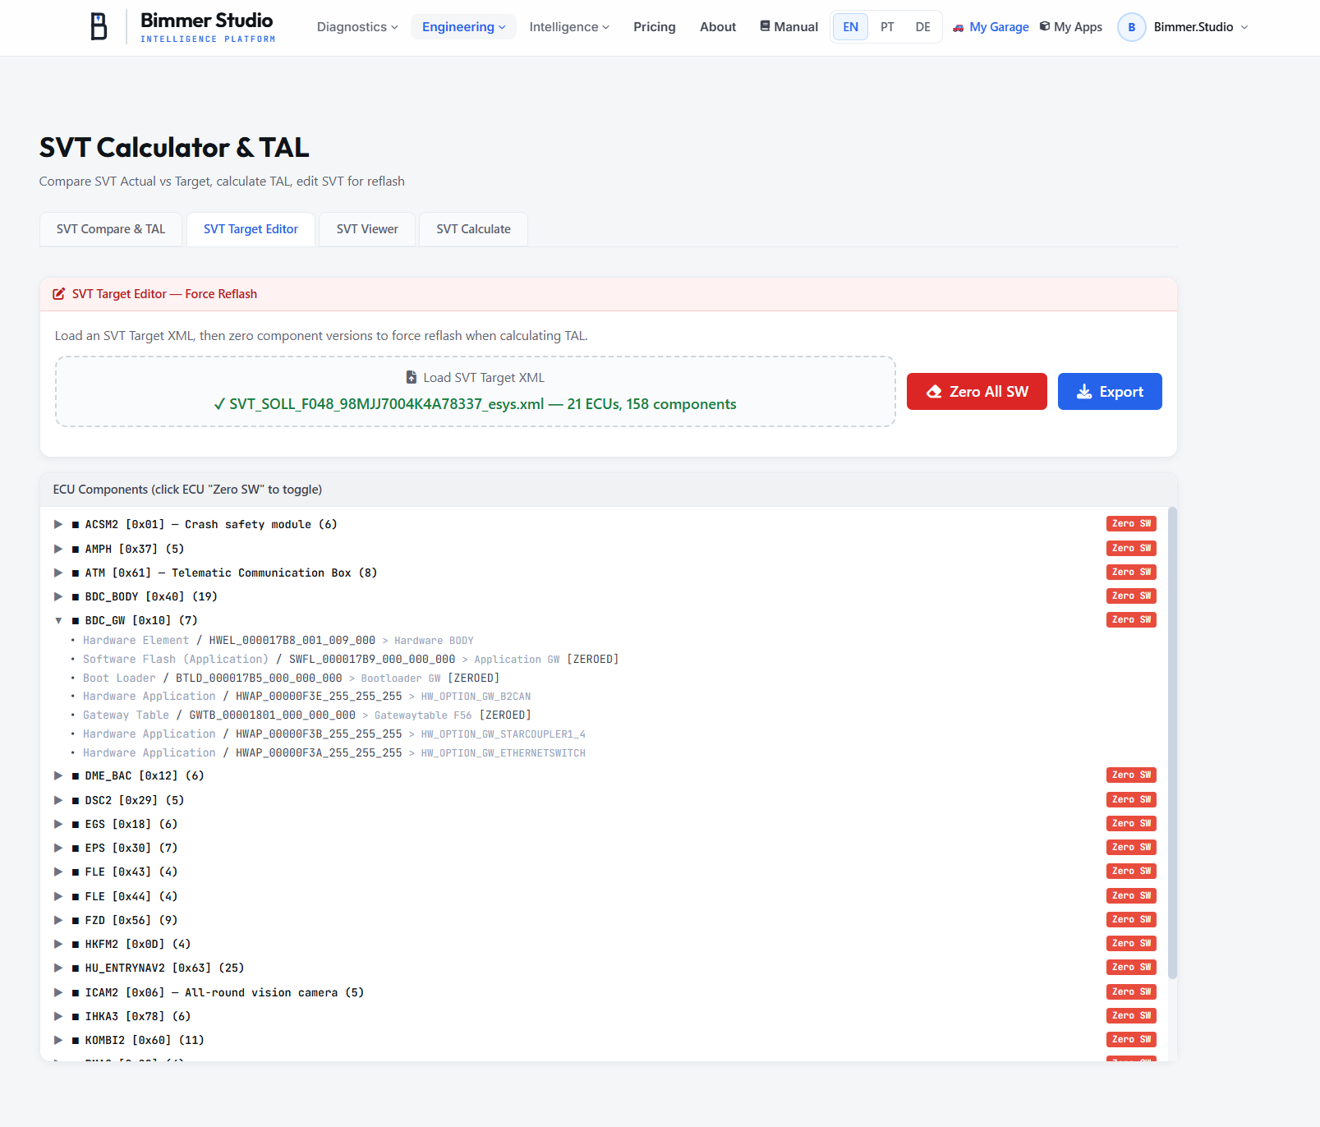Select the SWFL_000017B9_000_000_000 component row
Viewport: 1320px width, 1127px height.
345,660
